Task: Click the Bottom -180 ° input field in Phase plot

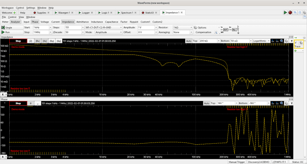Action: [258, 103]
